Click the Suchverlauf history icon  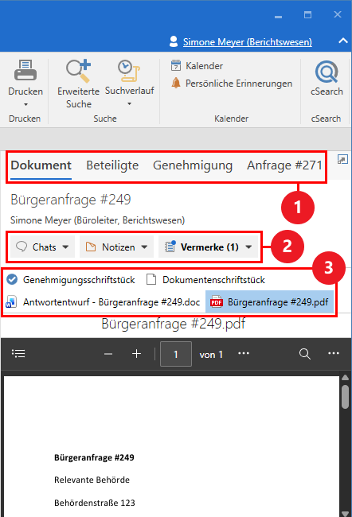129,71
